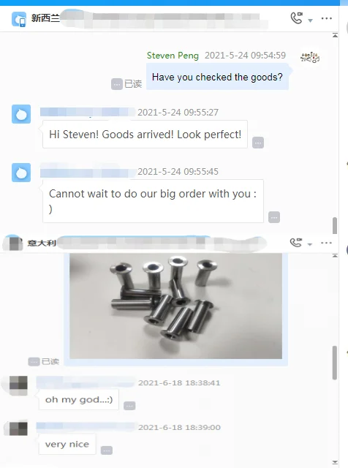Click the scroll up arrow in the upper chat
This screenshot has height=468, width=348.
point(335,36)
